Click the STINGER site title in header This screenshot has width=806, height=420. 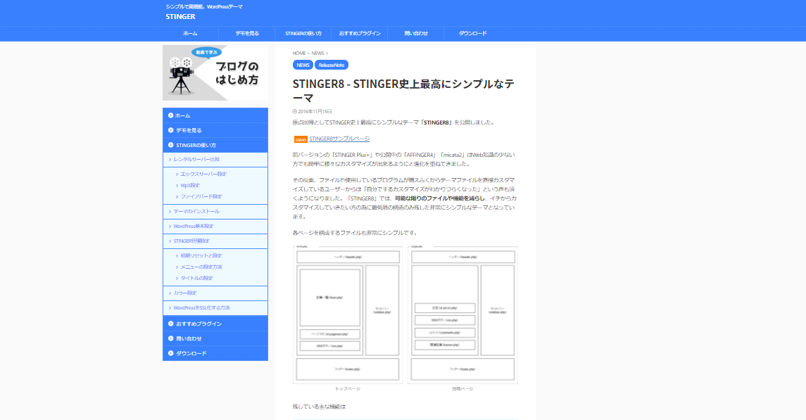point(180,16)
